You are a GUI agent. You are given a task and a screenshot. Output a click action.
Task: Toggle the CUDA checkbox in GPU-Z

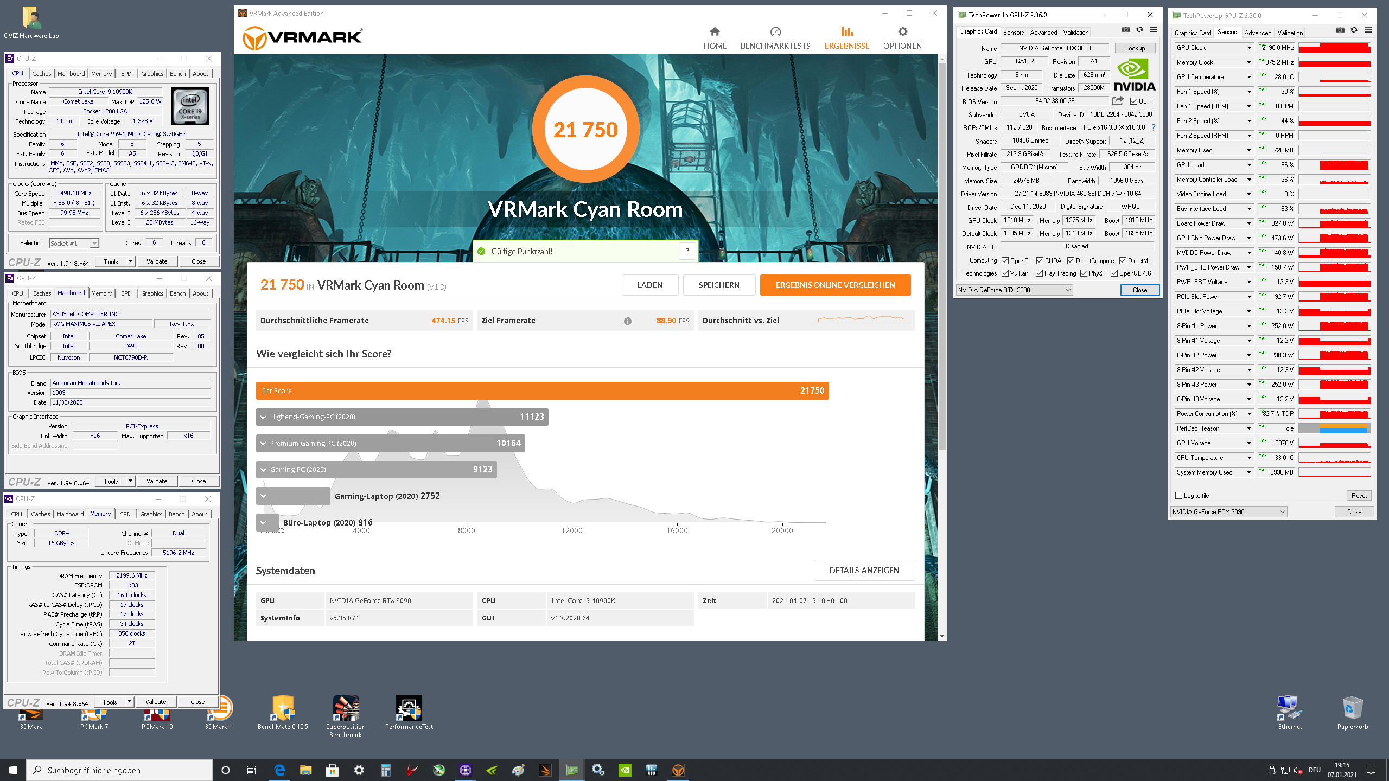(1040, 261)
